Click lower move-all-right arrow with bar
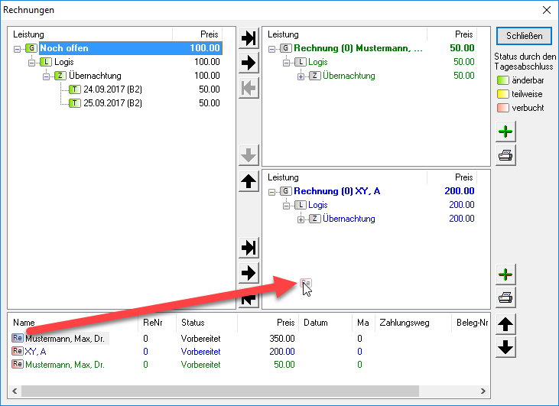Image resolution: width=559 pixels, height=406 pixels. [249, 248]
